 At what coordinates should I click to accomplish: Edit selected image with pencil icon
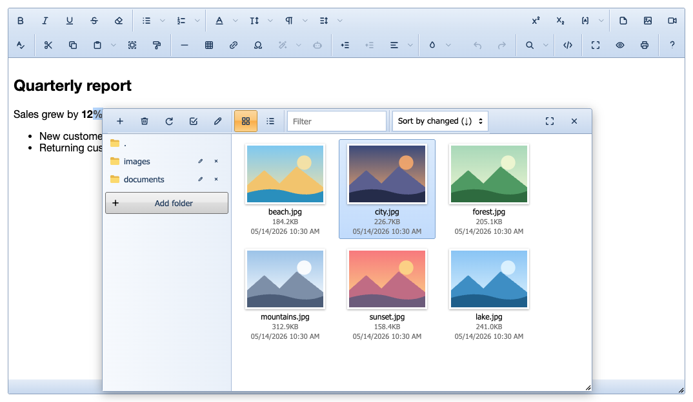pos(218,121)
